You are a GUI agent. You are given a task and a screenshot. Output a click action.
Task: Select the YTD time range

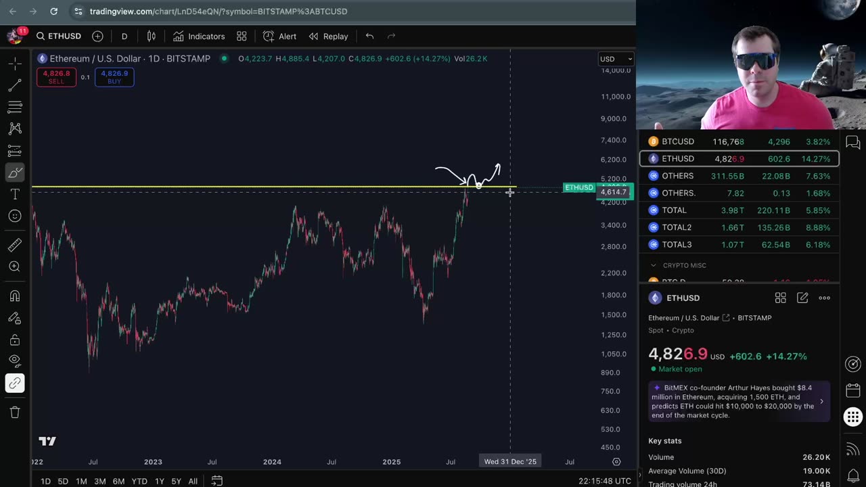[x=139, y=481]
